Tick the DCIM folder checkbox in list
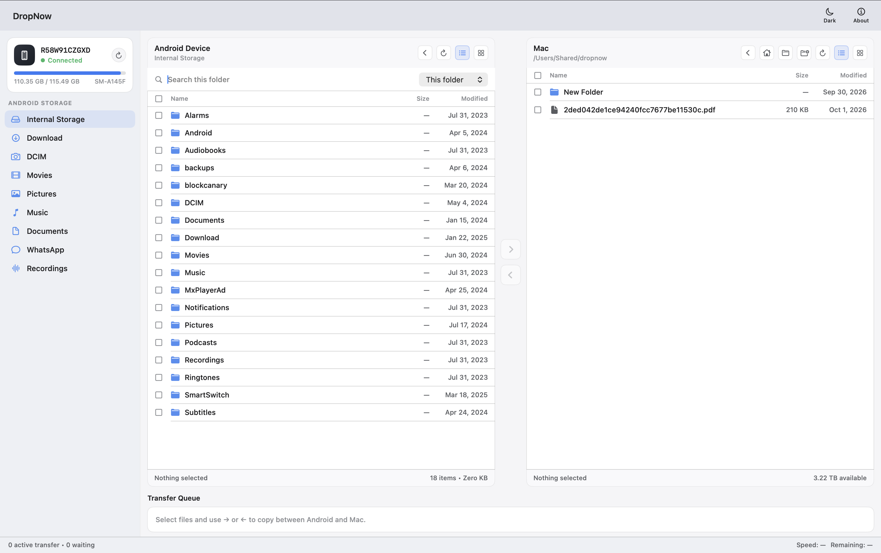The height and width of the screenshot is (553, 881). point(158,203)
